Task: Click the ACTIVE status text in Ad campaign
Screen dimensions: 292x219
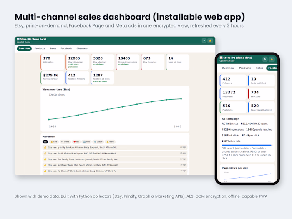Action: click(x=230, y=123)
